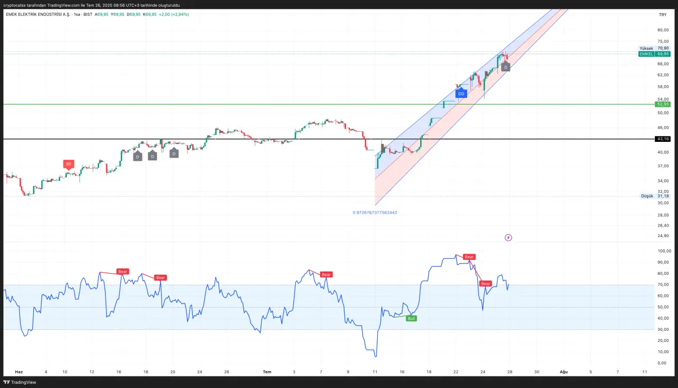Click the blue DD marker in channel

(461, 93)
